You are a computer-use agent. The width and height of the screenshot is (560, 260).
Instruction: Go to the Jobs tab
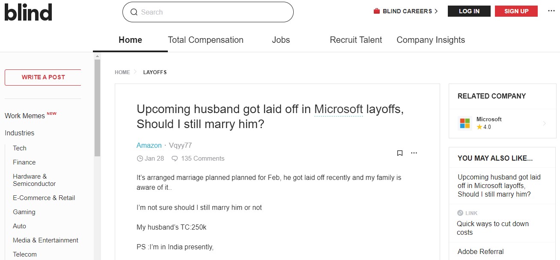(281, 40)
